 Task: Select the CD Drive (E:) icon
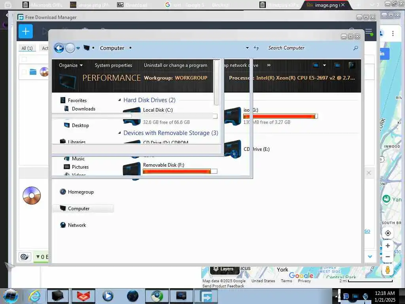(x=233, y=149)
